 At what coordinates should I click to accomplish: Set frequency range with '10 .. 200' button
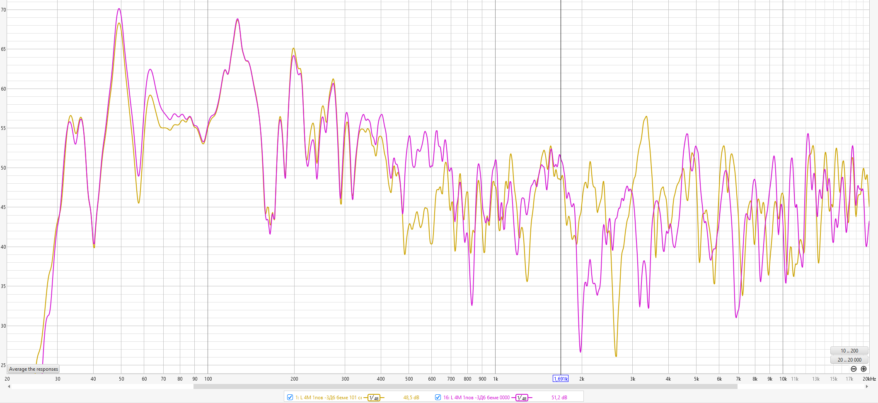[849, 351]
